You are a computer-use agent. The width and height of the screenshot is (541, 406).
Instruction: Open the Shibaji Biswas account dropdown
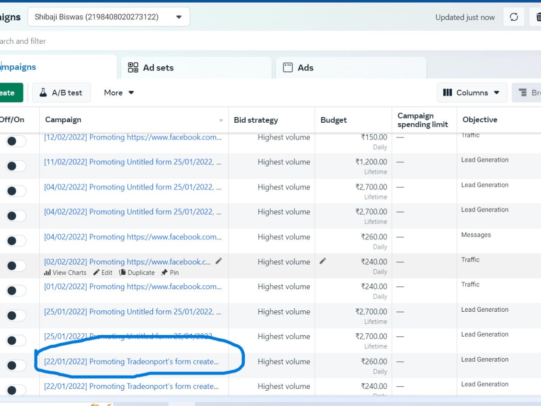coord(109,17)
